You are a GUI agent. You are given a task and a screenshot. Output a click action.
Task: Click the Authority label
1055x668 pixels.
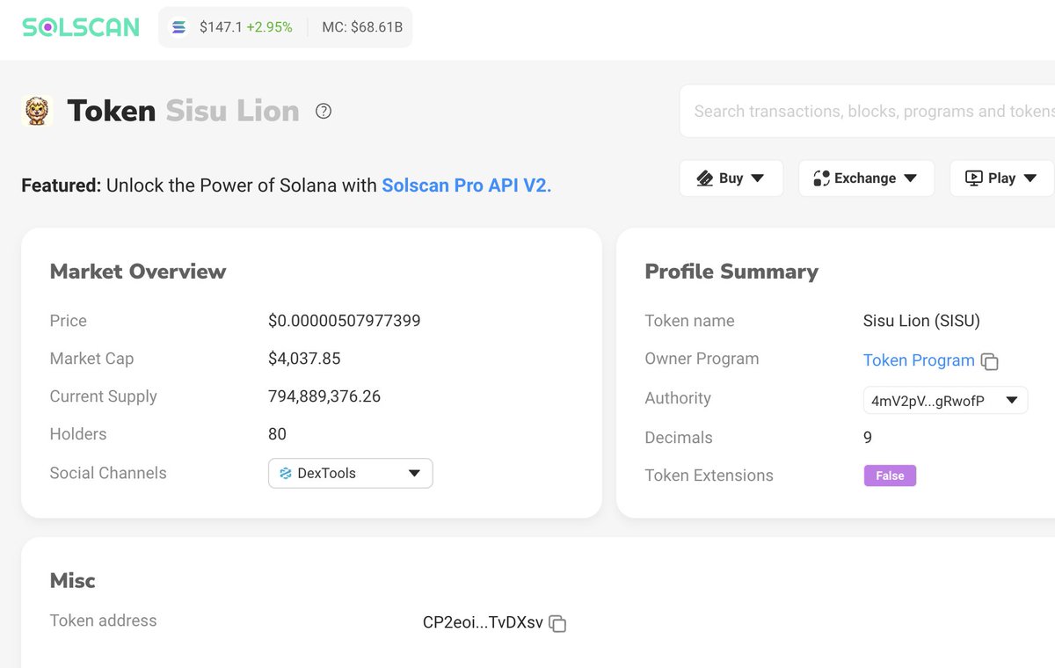point(678,398)
